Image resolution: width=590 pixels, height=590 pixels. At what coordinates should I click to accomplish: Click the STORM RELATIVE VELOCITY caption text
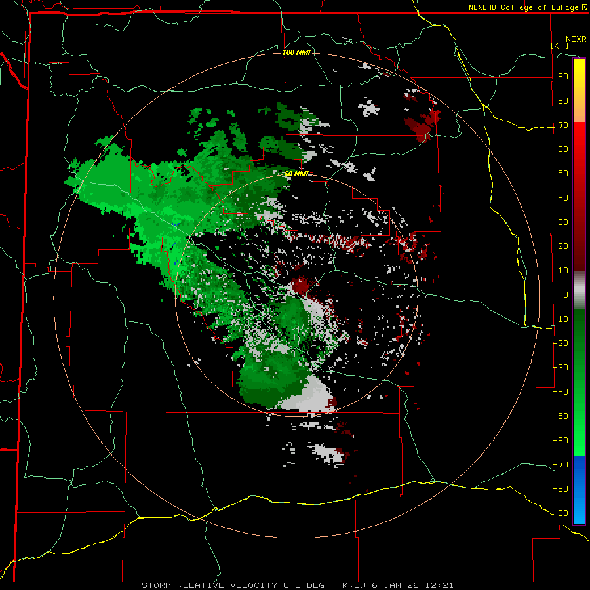coord(210,585)
